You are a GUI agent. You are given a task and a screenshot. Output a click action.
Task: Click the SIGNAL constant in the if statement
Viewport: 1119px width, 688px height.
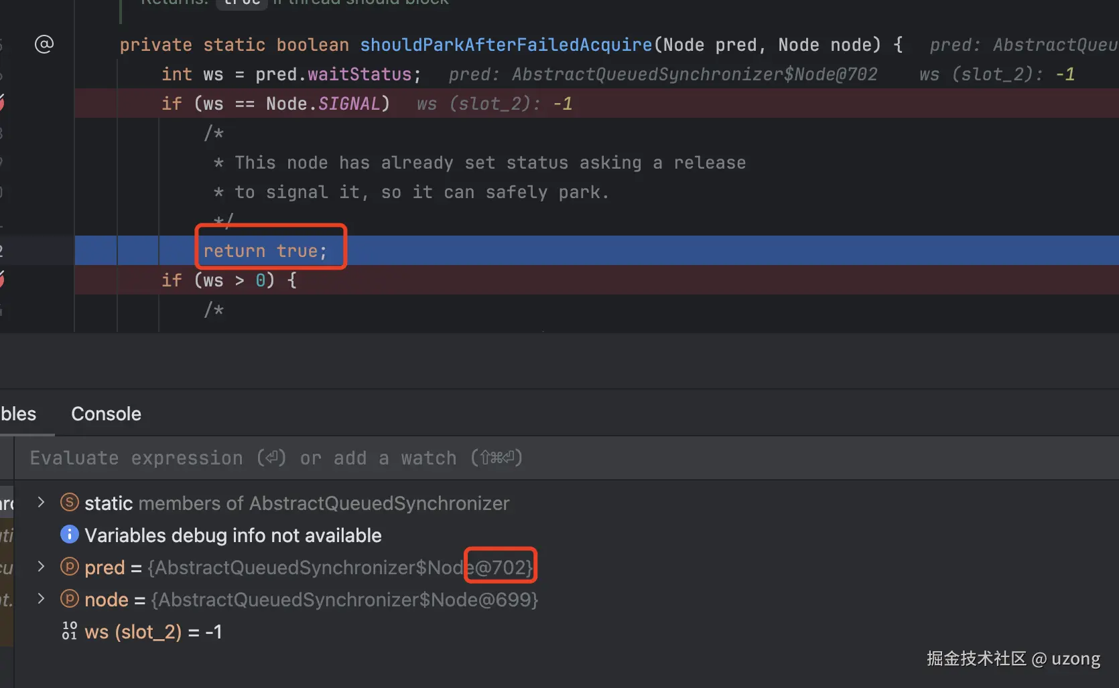click(348, 104)
